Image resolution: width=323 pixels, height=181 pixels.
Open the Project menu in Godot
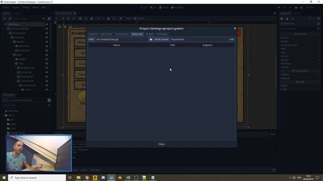coord(15,8)
